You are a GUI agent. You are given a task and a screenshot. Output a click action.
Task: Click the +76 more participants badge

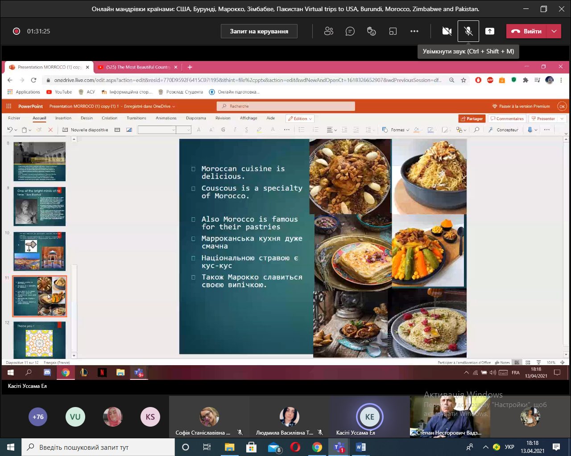point(38,417)
